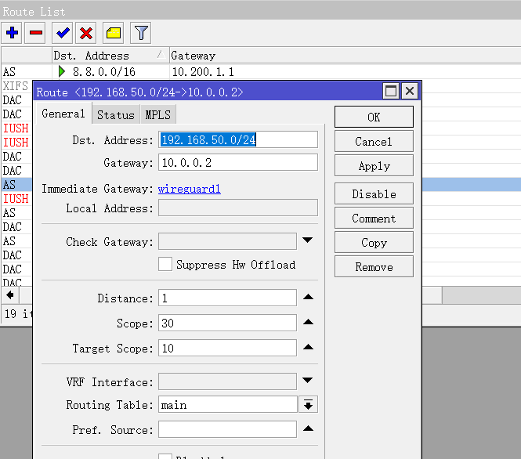Open the wireguard1 immediate gateway link

coord(189,189)
